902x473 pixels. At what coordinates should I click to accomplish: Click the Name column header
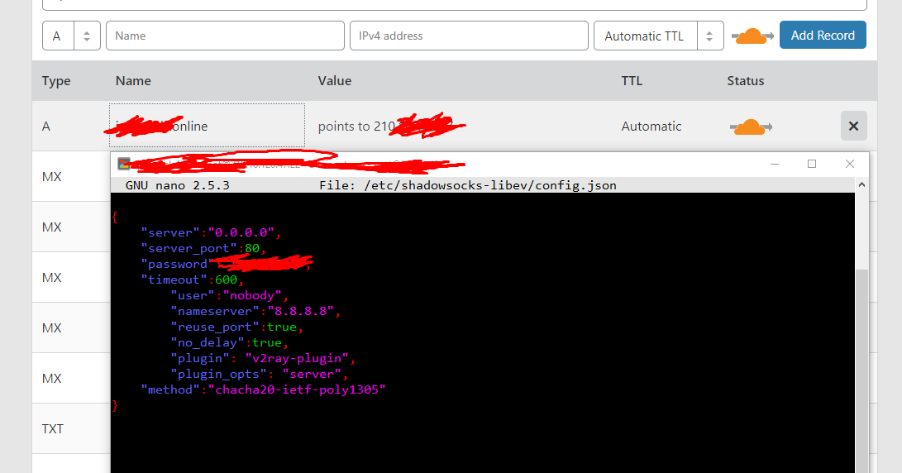click(133, 80)
